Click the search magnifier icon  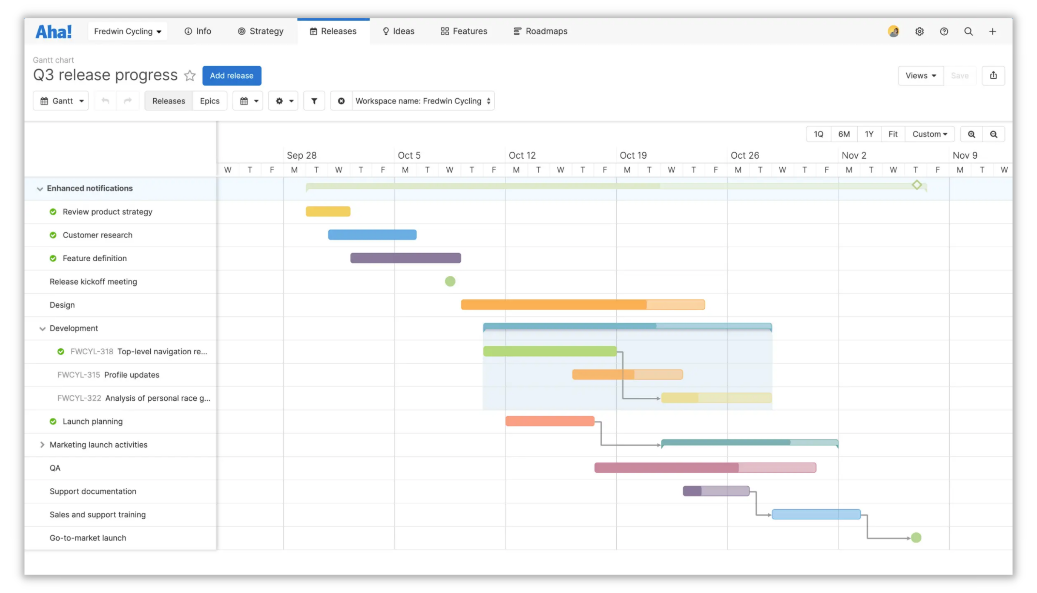pos(968,32)
